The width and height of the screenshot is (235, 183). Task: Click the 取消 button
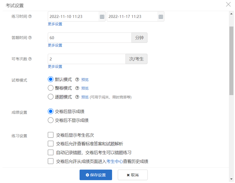132,175
